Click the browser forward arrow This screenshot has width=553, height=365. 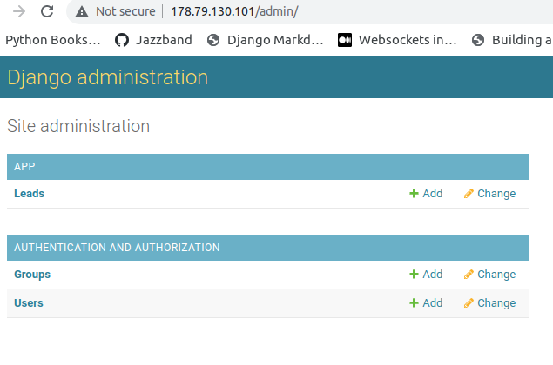19,11
